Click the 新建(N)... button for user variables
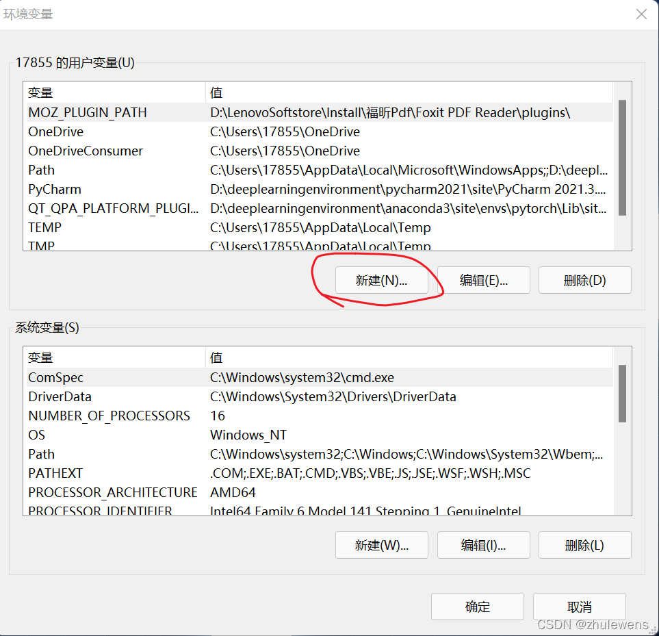 pos(382,280)
